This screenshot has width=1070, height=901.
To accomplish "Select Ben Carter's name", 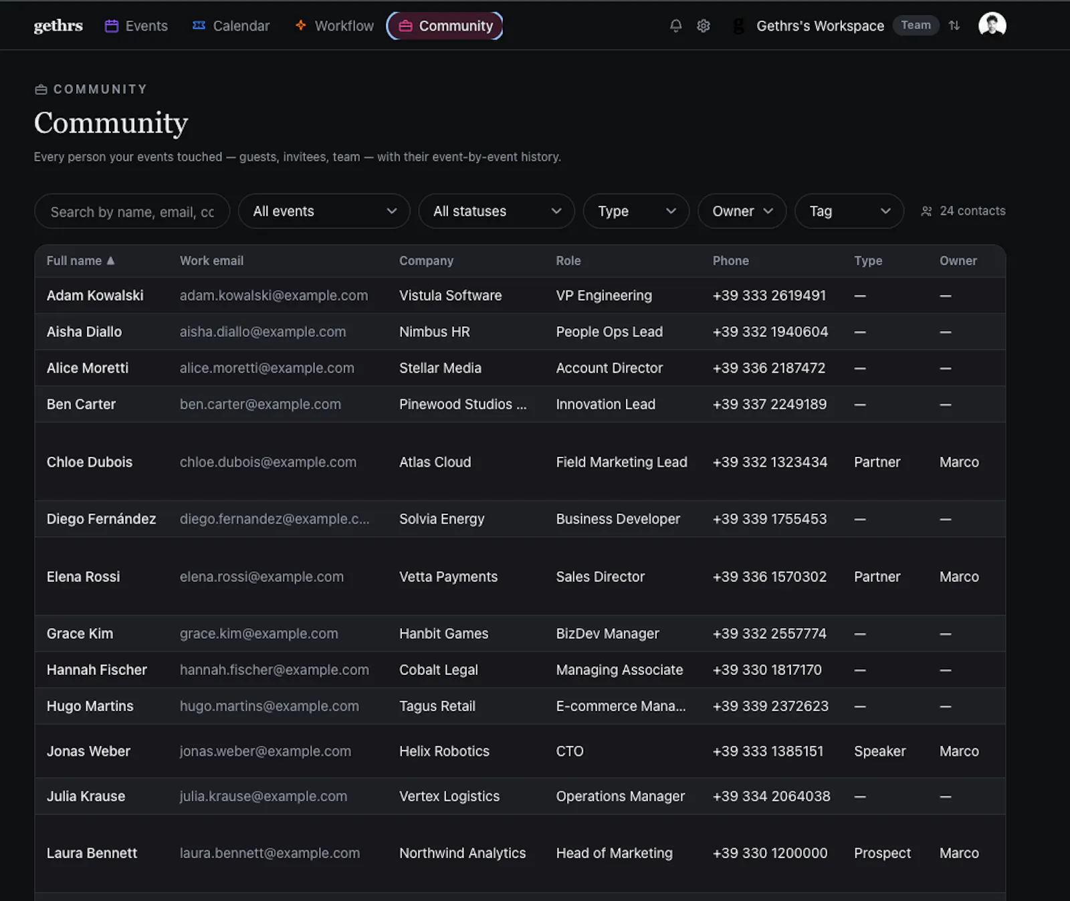I will tap(81, 404).
